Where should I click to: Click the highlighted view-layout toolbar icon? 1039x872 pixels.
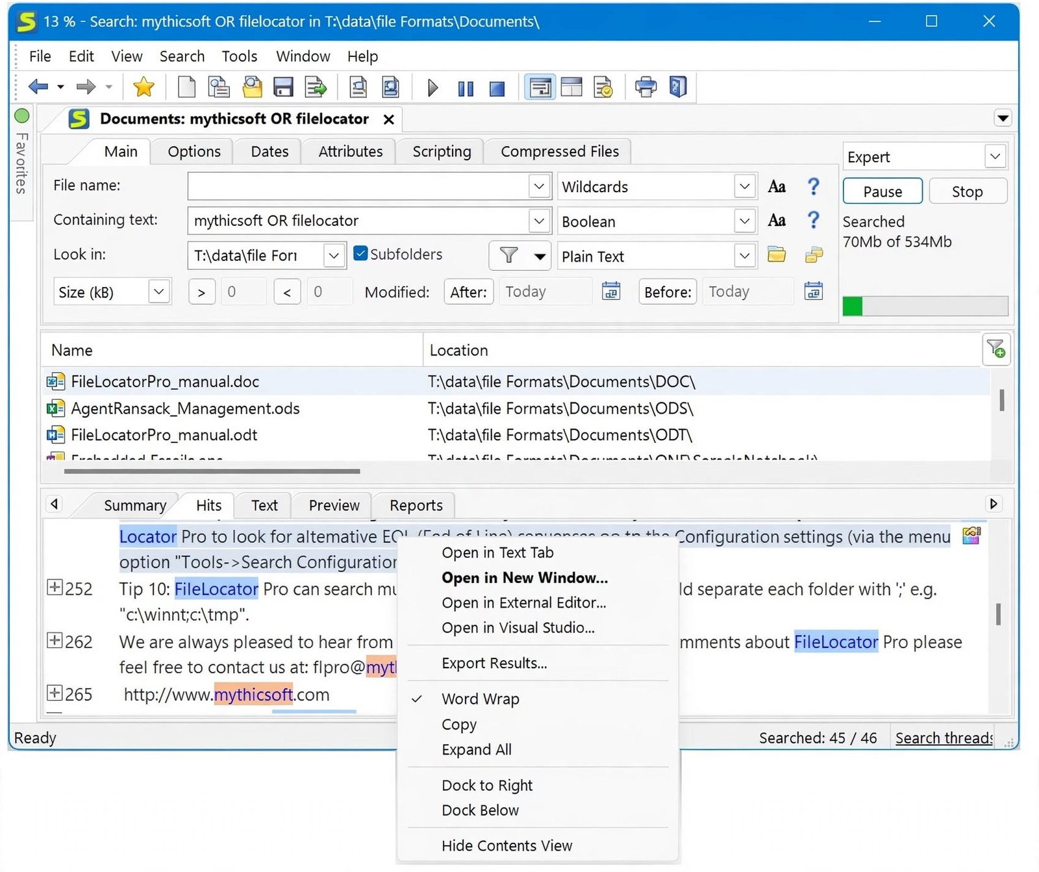(x=540, y=86)
